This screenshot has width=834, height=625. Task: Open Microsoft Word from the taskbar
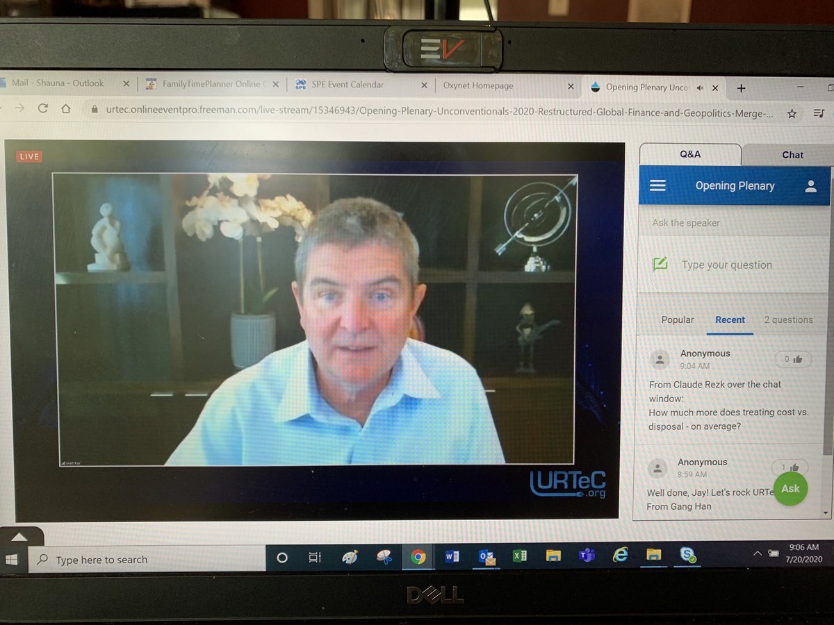(x=452, y=556)
